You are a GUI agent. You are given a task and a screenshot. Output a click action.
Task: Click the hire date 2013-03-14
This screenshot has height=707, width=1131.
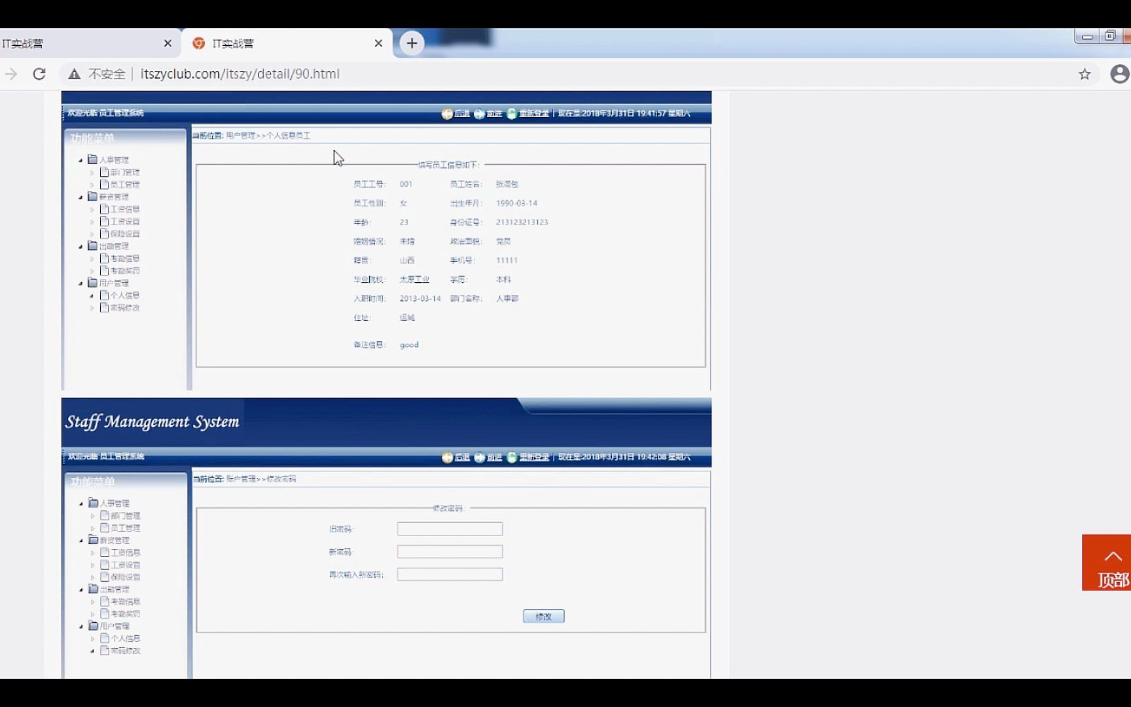tap(420, 299)
